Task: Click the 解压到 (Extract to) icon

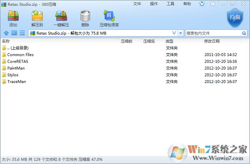Action: [37, 16]
